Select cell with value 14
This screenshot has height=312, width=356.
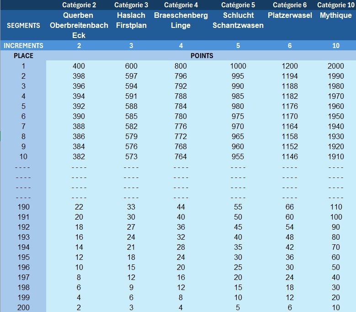79,247
